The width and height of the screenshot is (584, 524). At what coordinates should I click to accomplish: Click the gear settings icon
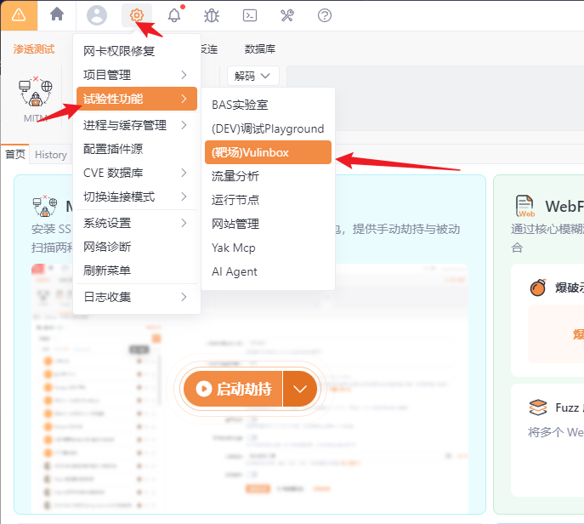[x=137, y=15]
